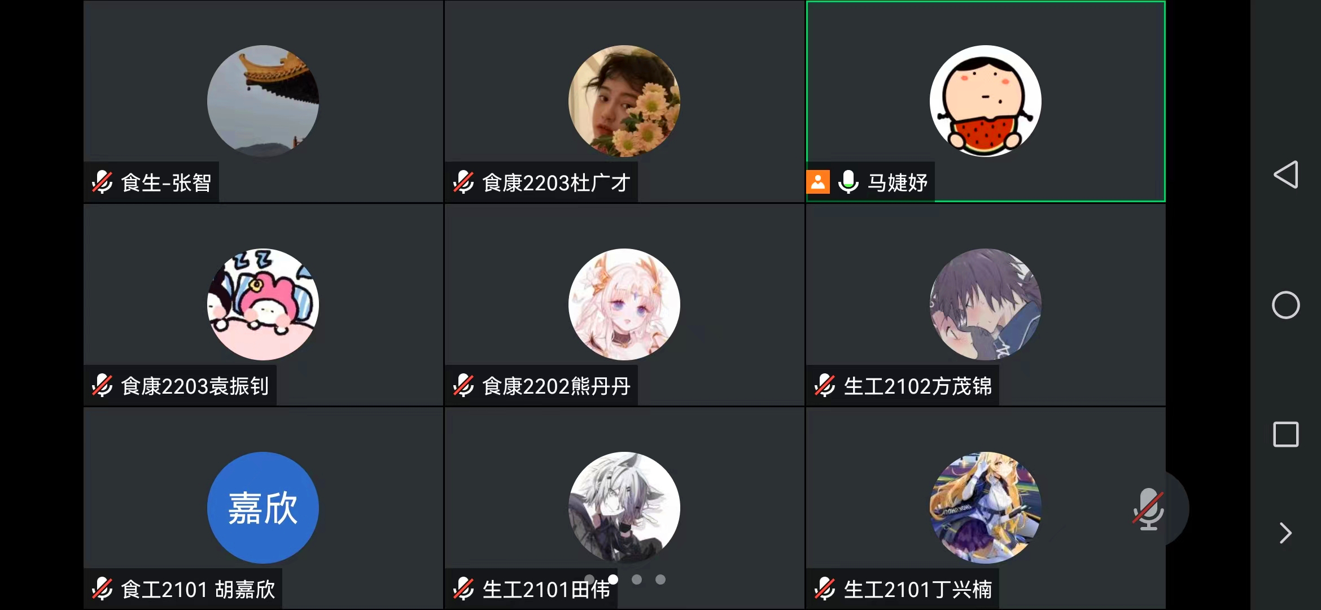Click the muted mic icon of 食康2203杜广才

[x=464, y=182]
